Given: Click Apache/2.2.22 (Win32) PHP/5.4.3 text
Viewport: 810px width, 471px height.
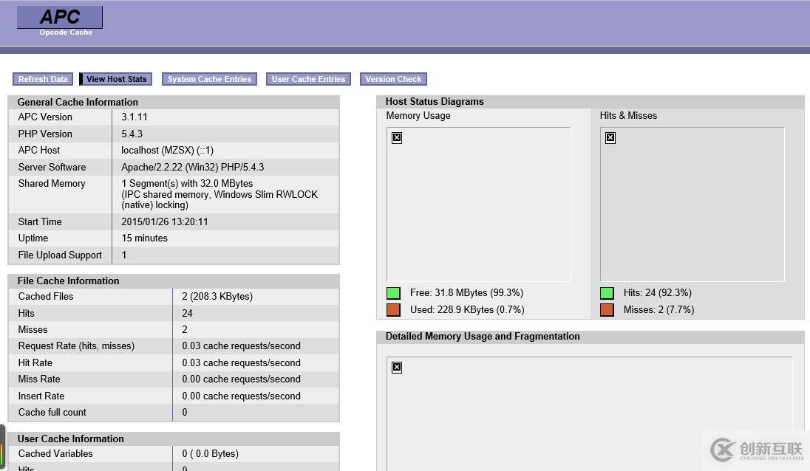Looking at the screenshot, I should point(193,167).
